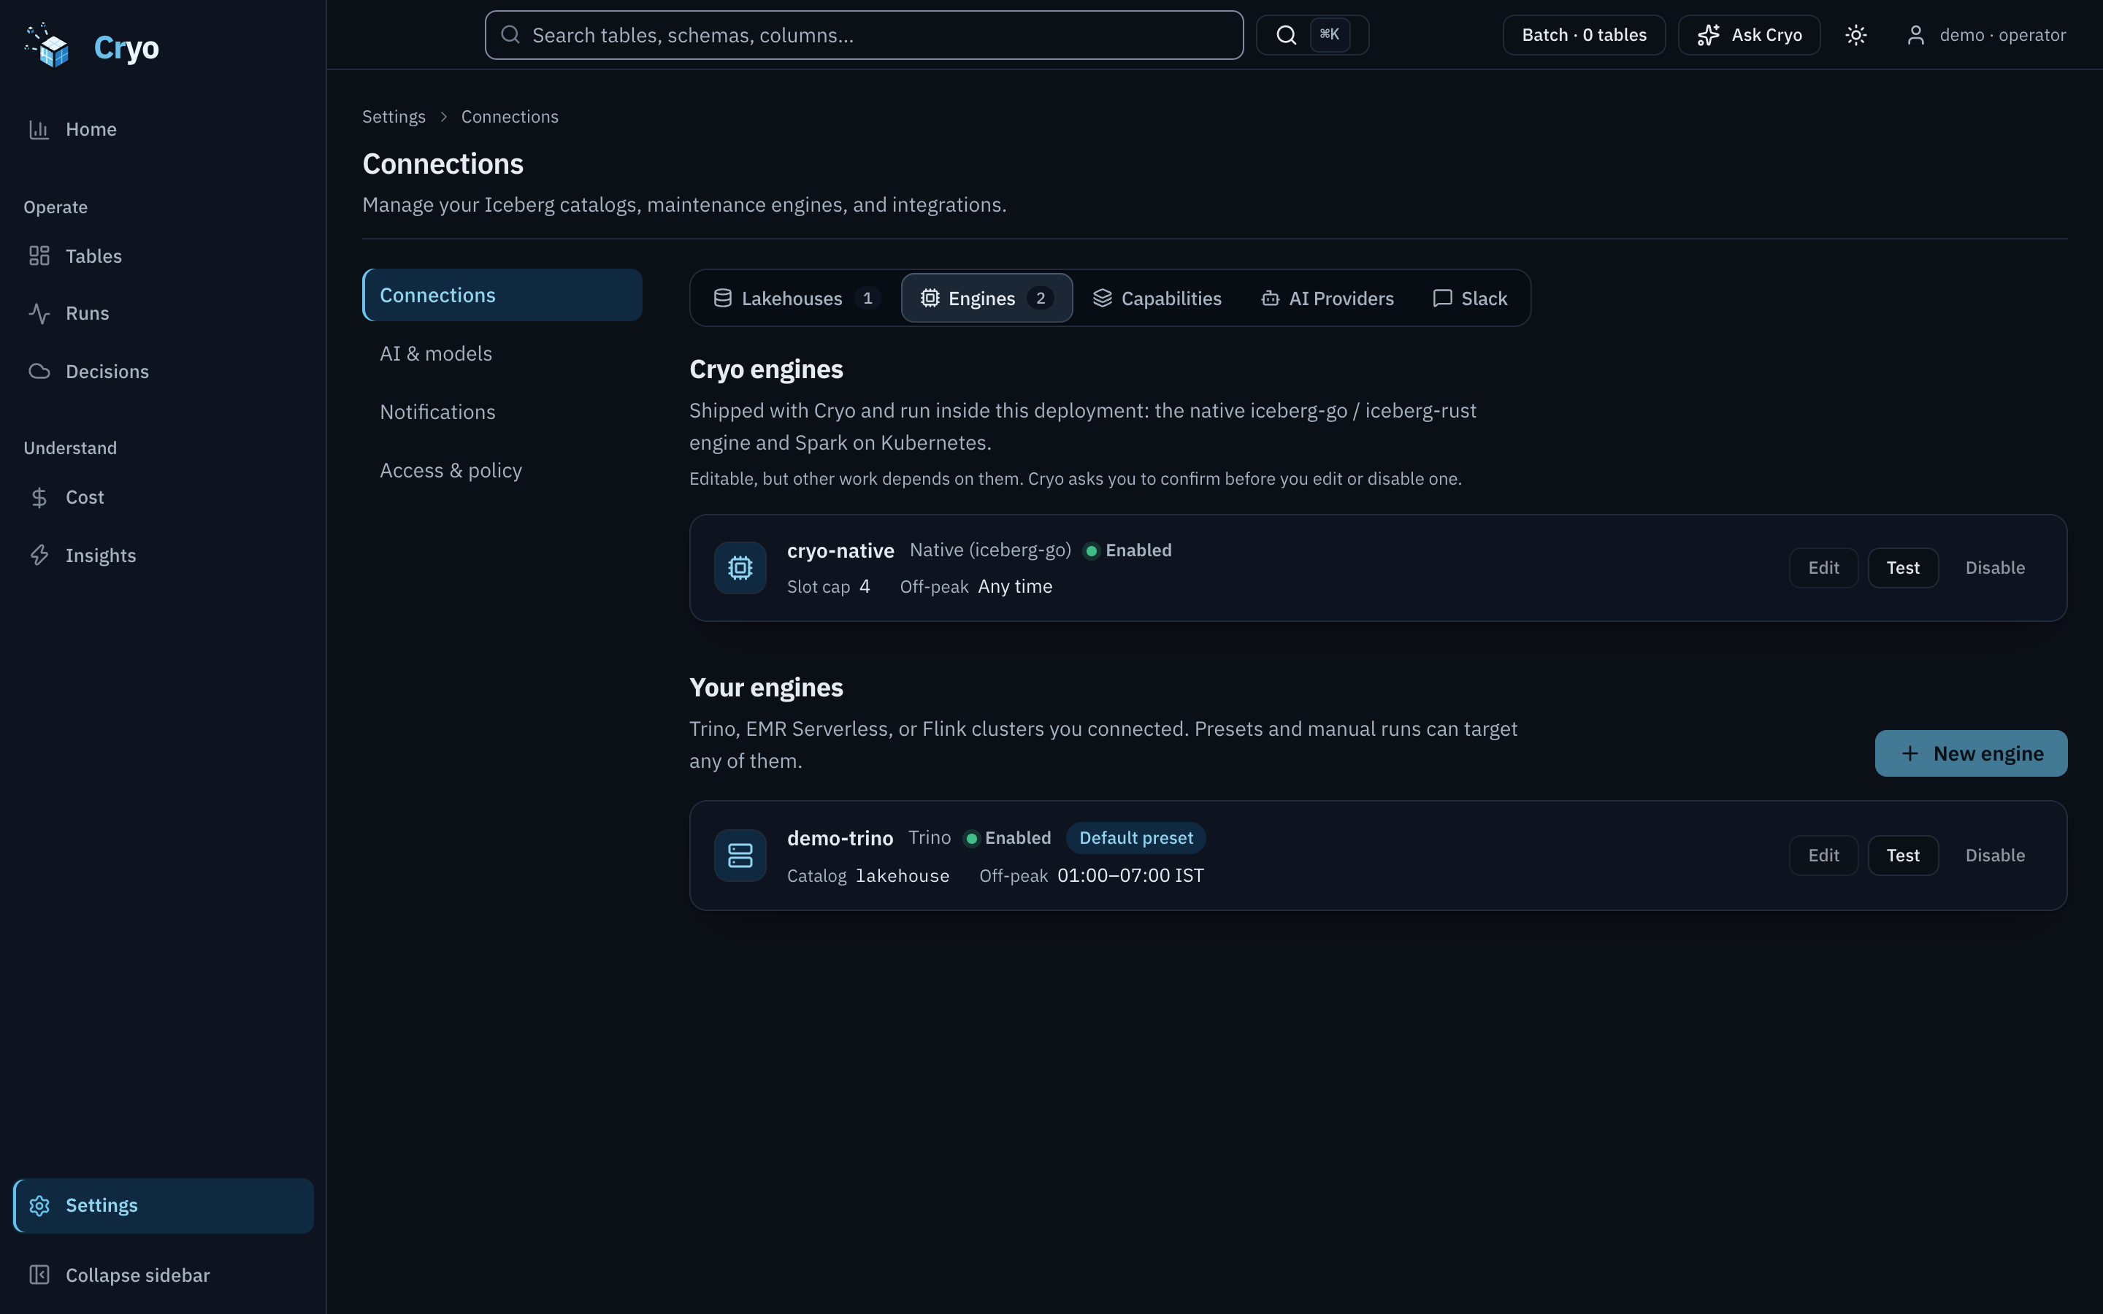Open the AI Providers tab
This screenshot has height=1314, width=2103.
tap(1327, 298)
